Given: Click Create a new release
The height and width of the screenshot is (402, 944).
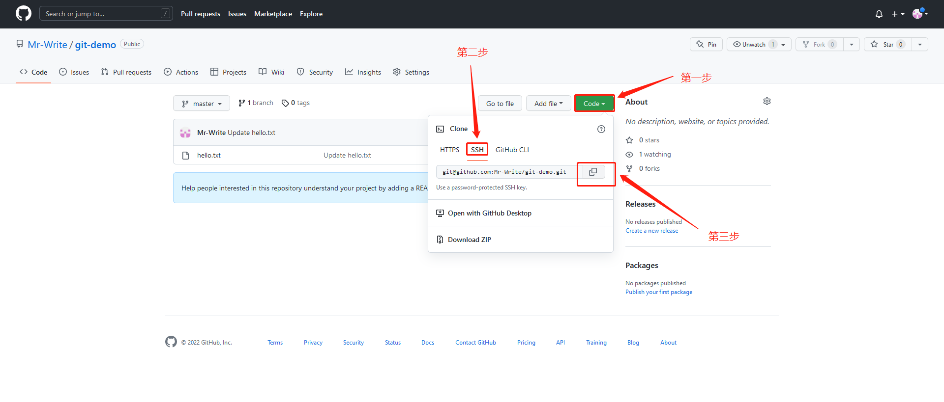Looking at the screenshot, I should 651,231.
